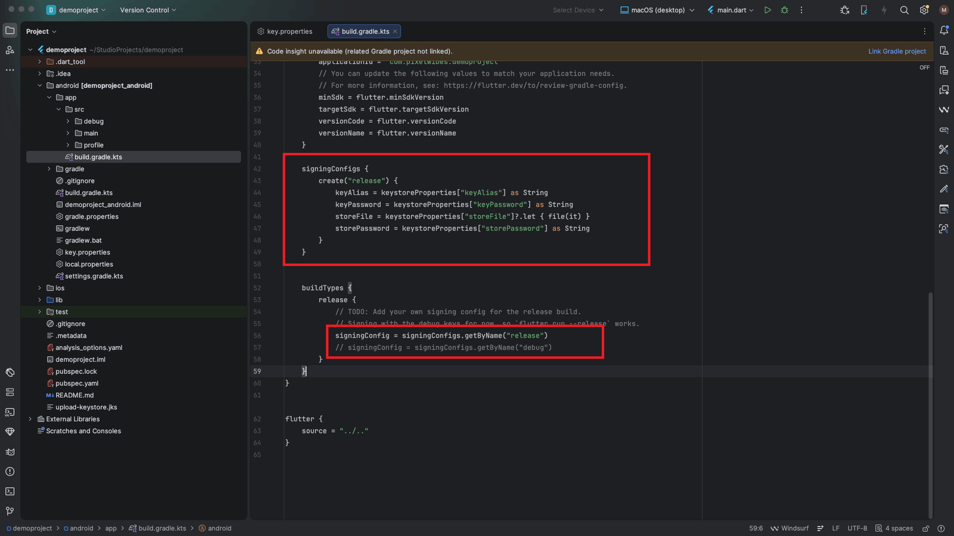Toggle the Project tool window folder icon
Screen dimensions: 954x536
coord(10,30)
